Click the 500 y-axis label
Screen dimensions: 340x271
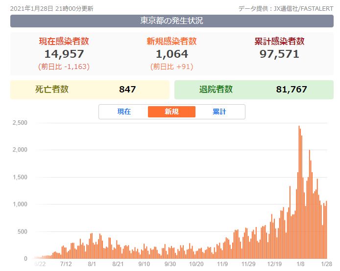[23, 231]
